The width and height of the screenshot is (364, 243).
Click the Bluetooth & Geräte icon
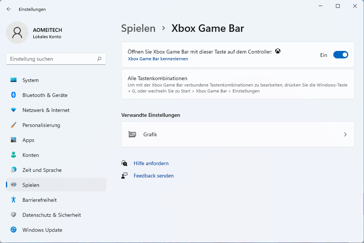click(13, 95)
